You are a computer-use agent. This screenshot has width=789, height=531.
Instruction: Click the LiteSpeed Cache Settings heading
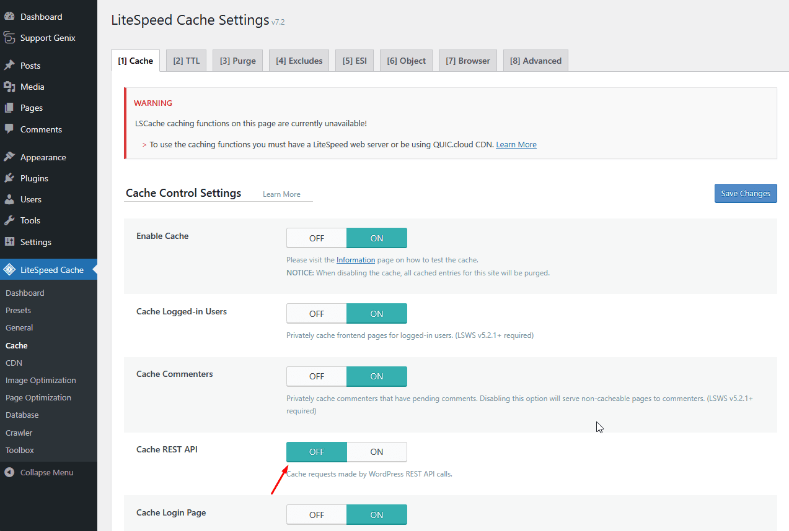190,20
